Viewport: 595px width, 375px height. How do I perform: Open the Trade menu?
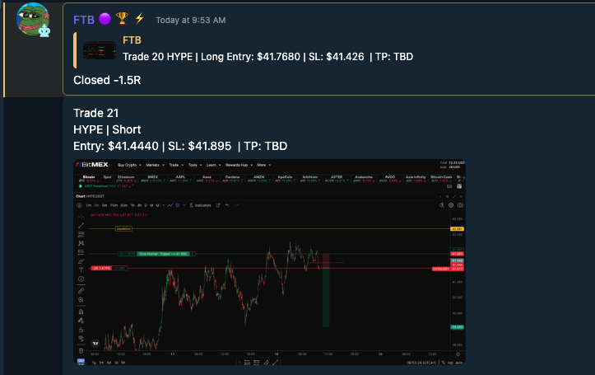(x=175, y=165)
